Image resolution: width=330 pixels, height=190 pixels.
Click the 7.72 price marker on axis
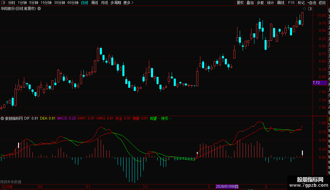coord(320,83)
